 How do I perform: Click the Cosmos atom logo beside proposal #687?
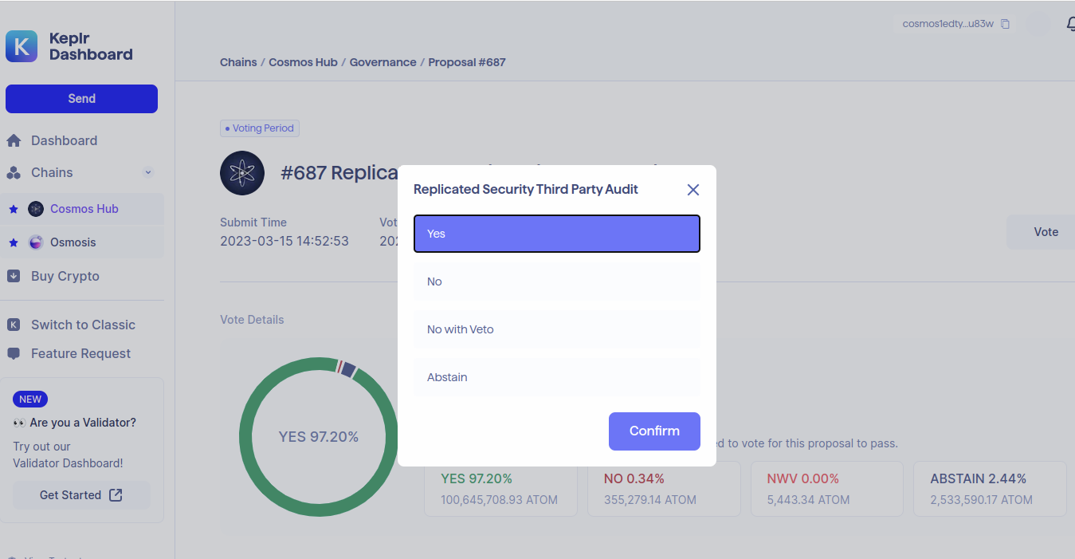242,173
